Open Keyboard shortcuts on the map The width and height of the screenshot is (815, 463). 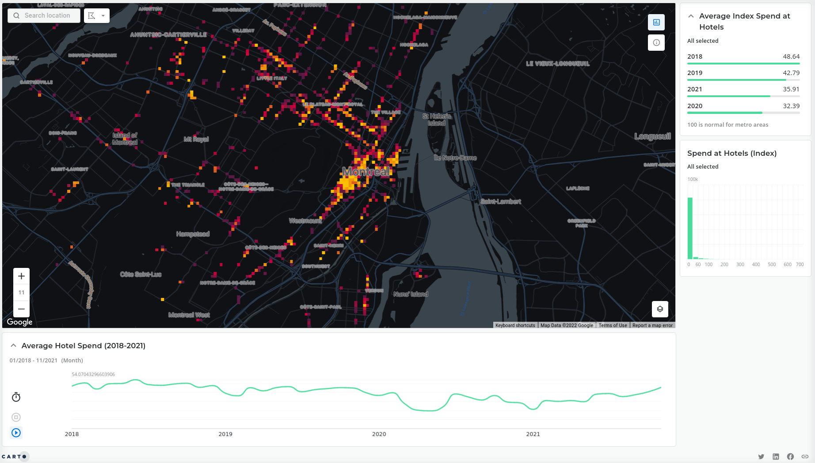click(515, 325)
